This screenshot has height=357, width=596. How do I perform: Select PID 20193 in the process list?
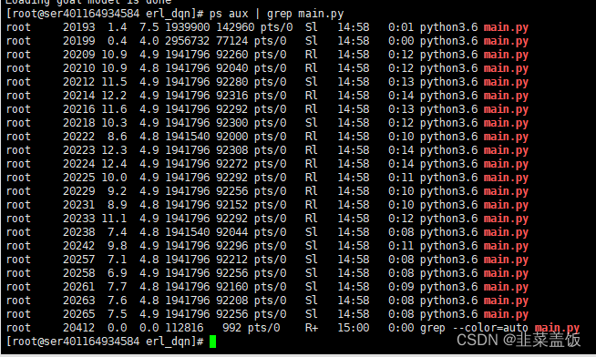[78, 27]
